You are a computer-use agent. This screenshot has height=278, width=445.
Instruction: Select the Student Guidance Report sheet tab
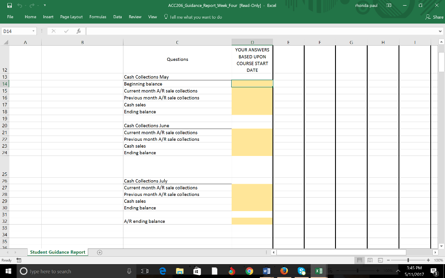[57, 252]
